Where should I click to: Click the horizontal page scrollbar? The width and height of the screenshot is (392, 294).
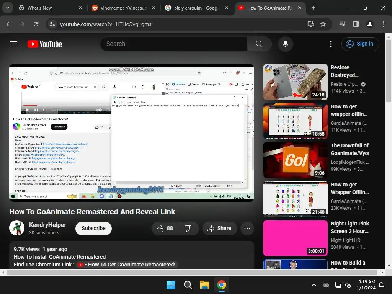point(191,272)
